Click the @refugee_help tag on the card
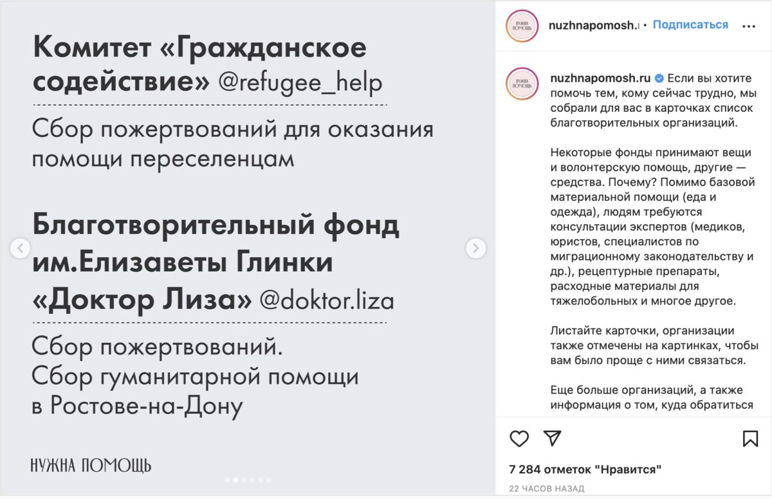Screen dimensions: 772x499 [300, 82]
